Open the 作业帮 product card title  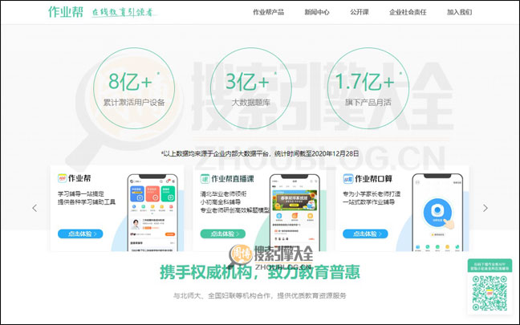79,178
